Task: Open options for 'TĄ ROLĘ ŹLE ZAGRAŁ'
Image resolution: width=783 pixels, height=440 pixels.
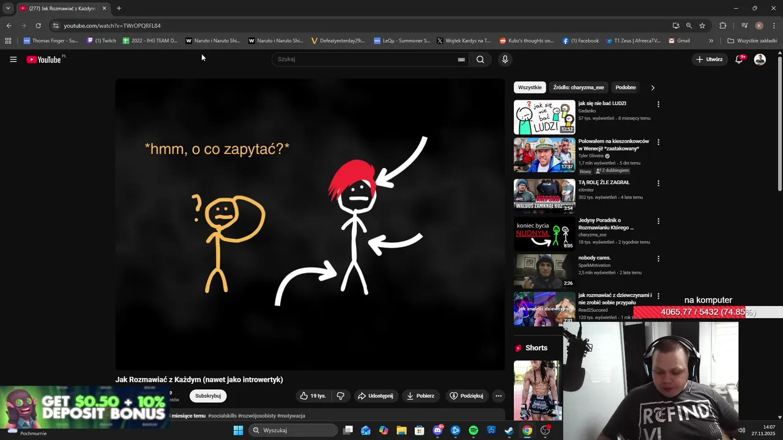Action: tap(658, 183)
